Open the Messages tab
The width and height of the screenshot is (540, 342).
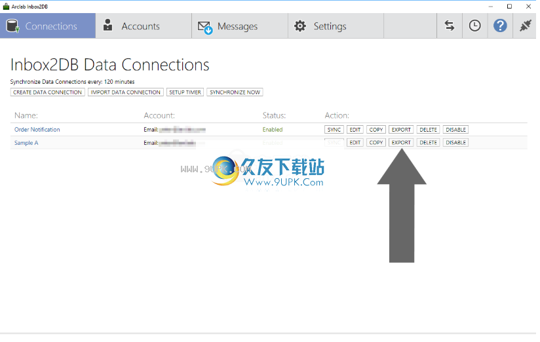coord(240,26)
